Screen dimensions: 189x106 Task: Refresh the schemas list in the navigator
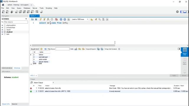26,19
